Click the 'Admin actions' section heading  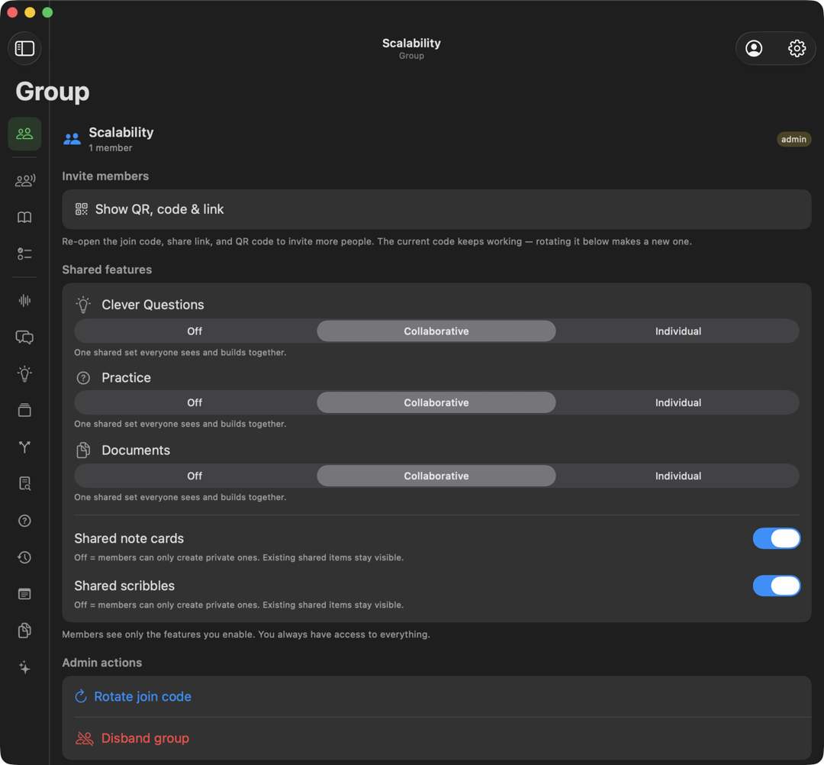(102, 663)
